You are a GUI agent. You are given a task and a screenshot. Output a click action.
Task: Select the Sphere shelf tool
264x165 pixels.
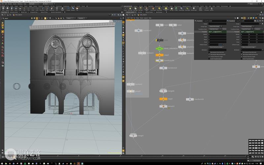coord(8,9)
